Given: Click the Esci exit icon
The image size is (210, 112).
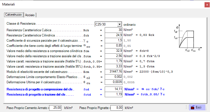Looking at the screenshot, I should click(193, 107).
